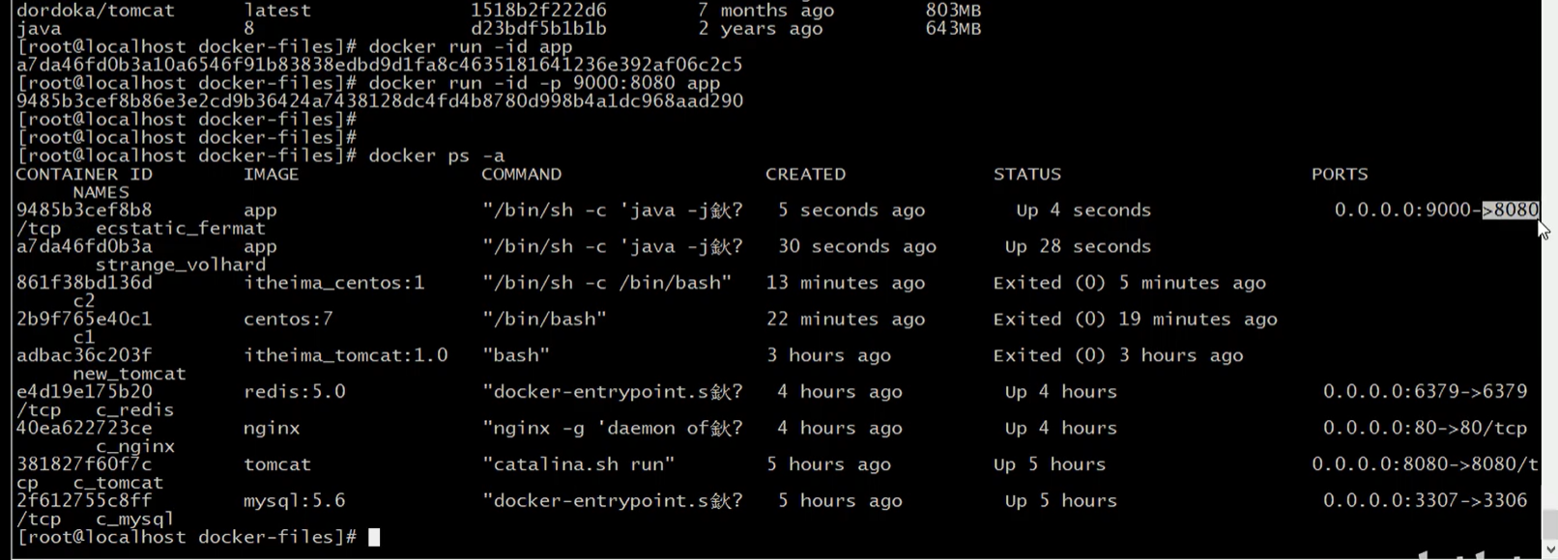
Task: Click the command prompt cursor block
Action: point(374,537)
